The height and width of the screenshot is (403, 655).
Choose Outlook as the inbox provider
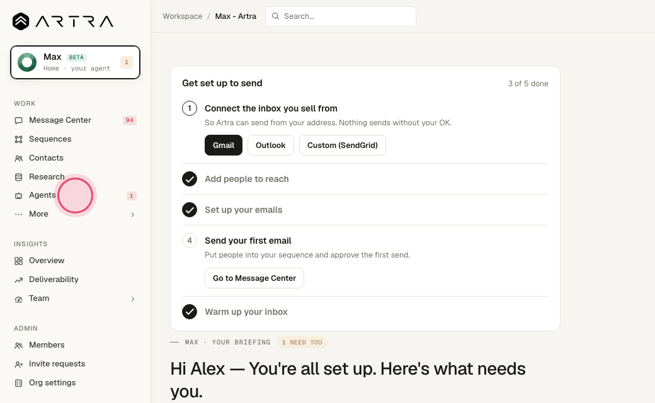coord(271,145)
